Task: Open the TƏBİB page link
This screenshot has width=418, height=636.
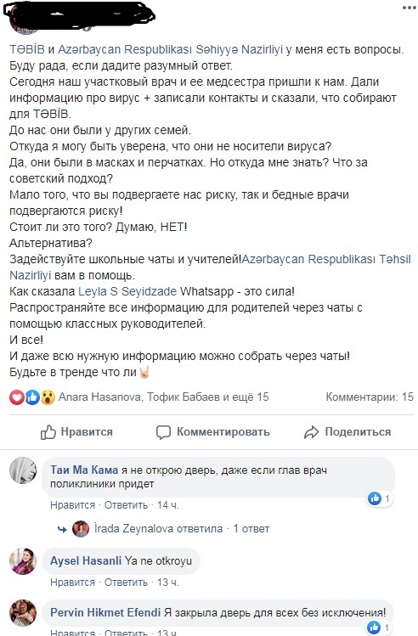Action: (x=27, y=49)
